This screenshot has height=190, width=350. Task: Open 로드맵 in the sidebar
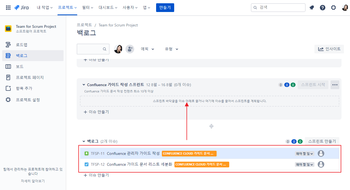click(x=33, y=45)
